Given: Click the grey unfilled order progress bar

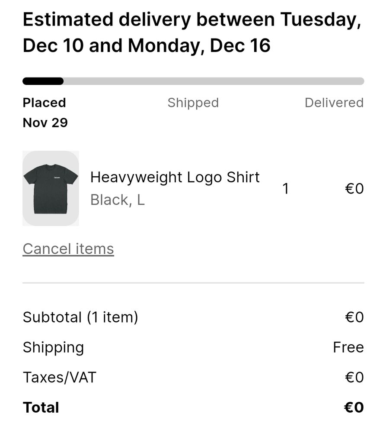Looking at the screenshot, I should [x=214, y=81].
